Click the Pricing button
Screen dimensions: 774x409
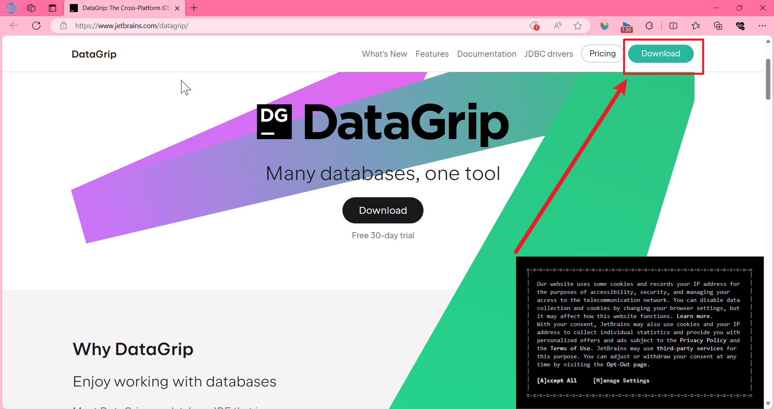pyautogui.click(x=602, y=54)
